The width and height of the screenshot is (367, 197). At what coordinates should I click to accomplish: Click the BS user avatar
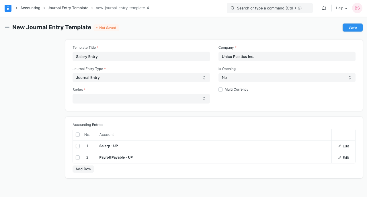point(357,8)
